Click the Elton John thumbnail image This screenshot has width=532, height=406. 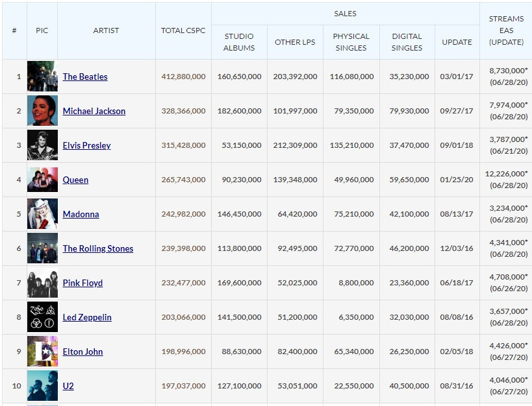pos(42,352)
